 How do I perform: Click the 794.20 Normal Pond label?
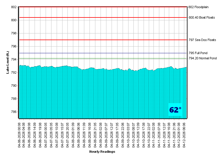tap(203, 58)
